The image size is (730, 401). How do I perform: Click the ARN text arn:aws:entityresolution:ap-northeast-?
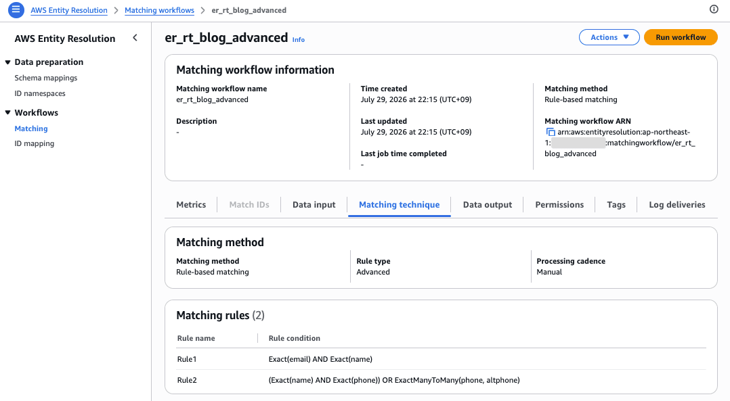[624, 132]
